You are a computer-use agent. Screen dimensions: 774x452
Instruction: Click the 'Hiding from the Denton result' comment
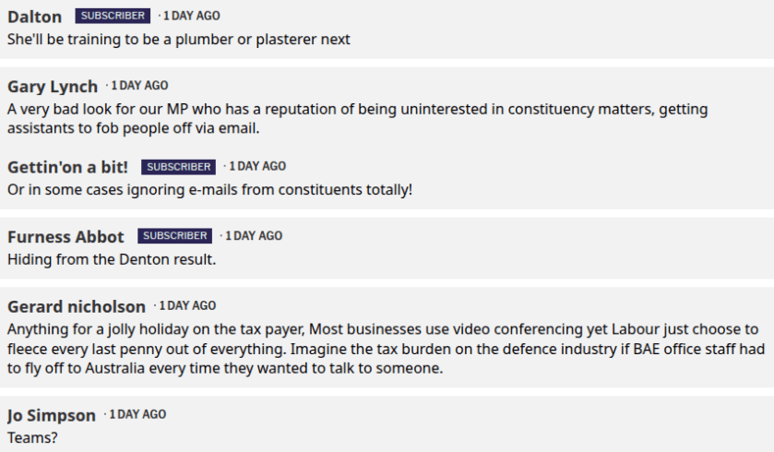pyautogui.click(x=112, y=259)
